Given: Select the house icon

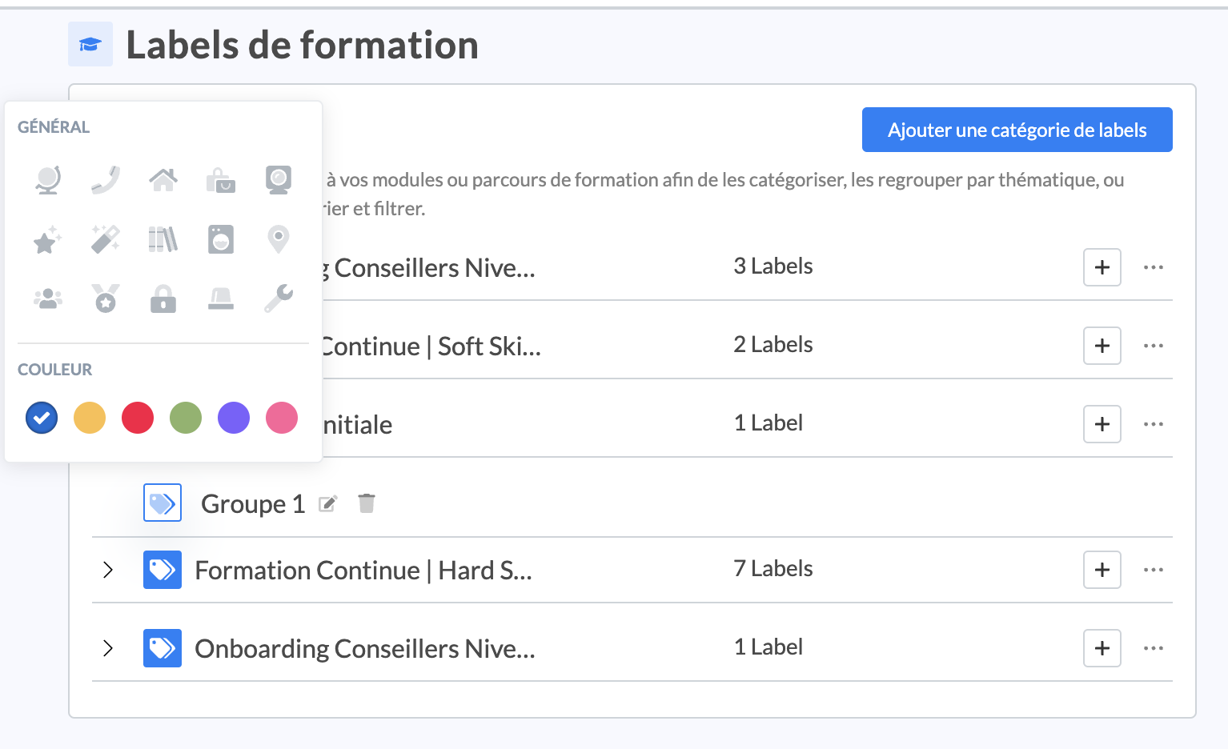Looking at the screenshot, I should click(x=163, y=179).
